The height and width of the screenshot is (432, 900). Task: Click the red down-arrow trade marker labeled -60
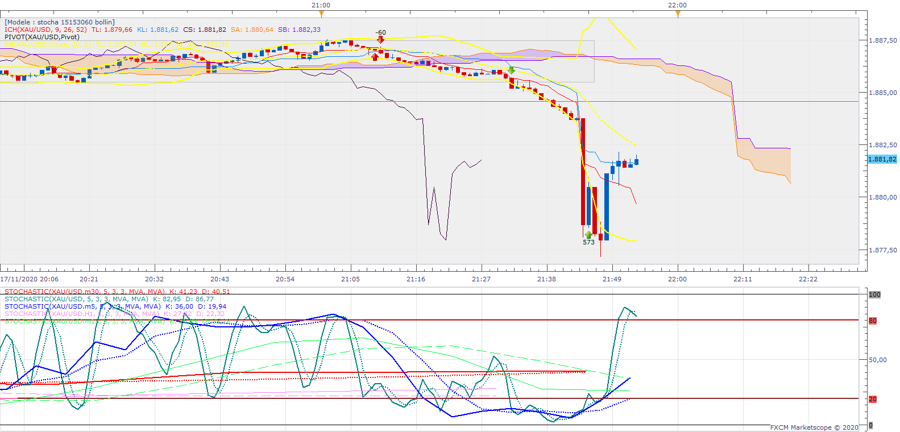[x=380, y=40]
